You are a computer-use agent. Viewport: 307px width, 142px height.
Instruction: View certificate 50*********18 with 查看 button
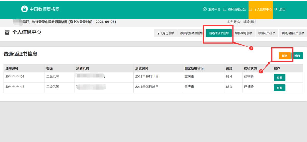click(x=279, y=88)
